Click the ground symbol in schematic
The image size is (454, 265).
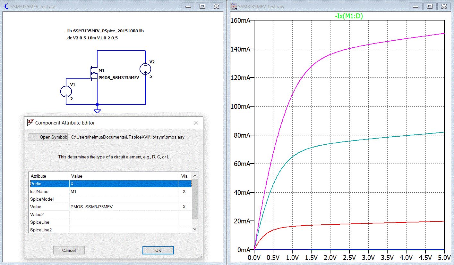97,111
